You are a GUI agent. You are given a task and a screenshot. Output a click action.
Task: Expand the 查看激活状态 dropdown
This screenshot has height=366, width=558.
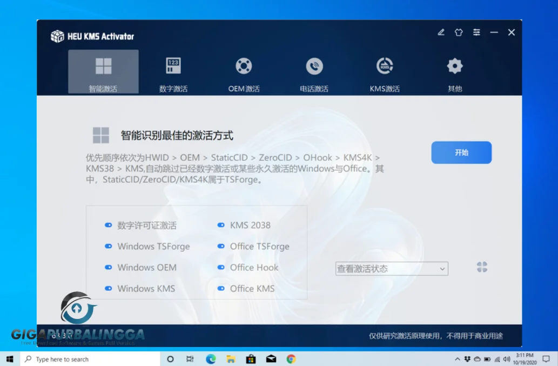coord(392,269)
